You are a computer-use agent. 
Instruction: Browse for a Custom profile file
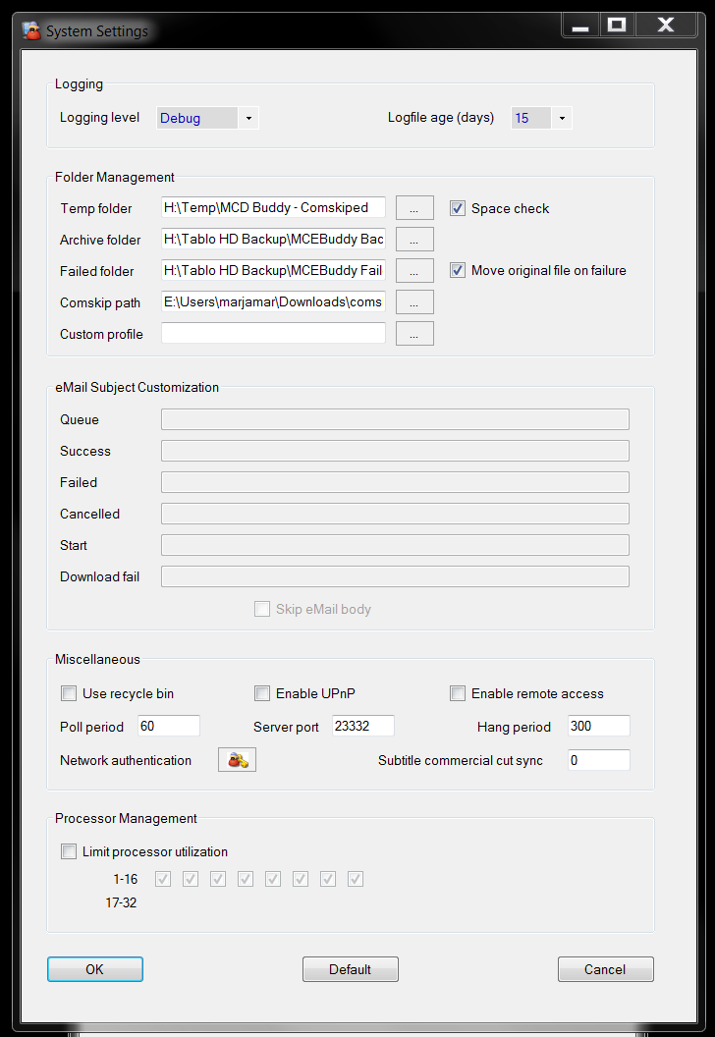(x=414, y=333)
